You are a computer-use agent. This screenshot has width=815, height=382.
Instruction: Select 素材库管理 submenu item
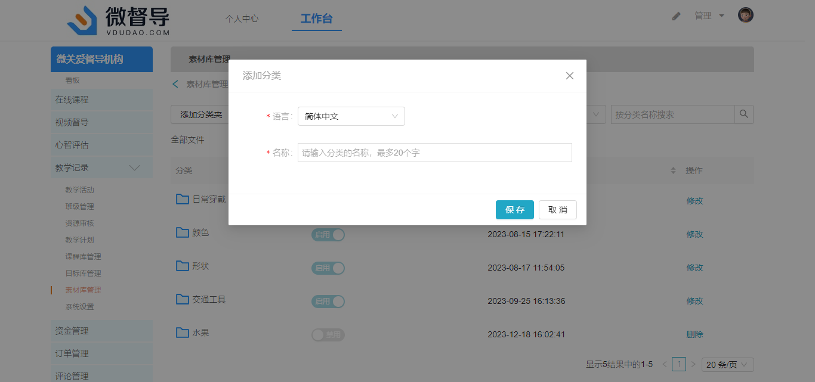coord(83,290)
